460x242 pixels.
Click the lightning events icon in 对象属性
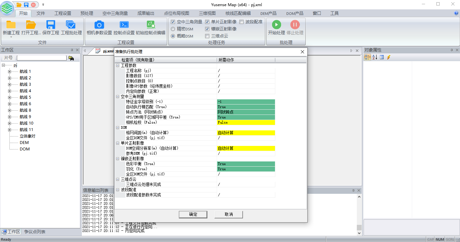coord(389,57)
